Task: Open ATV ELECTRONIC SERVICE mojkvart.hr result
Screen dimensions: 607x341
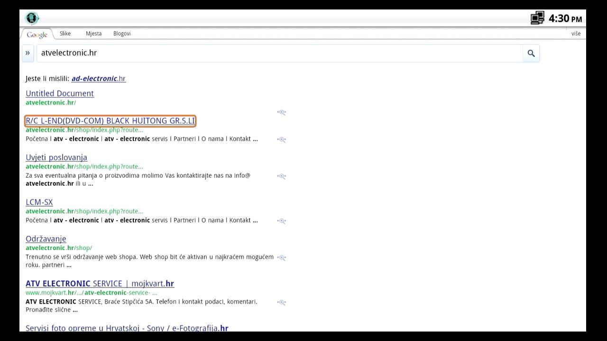Action: (100, 284)
